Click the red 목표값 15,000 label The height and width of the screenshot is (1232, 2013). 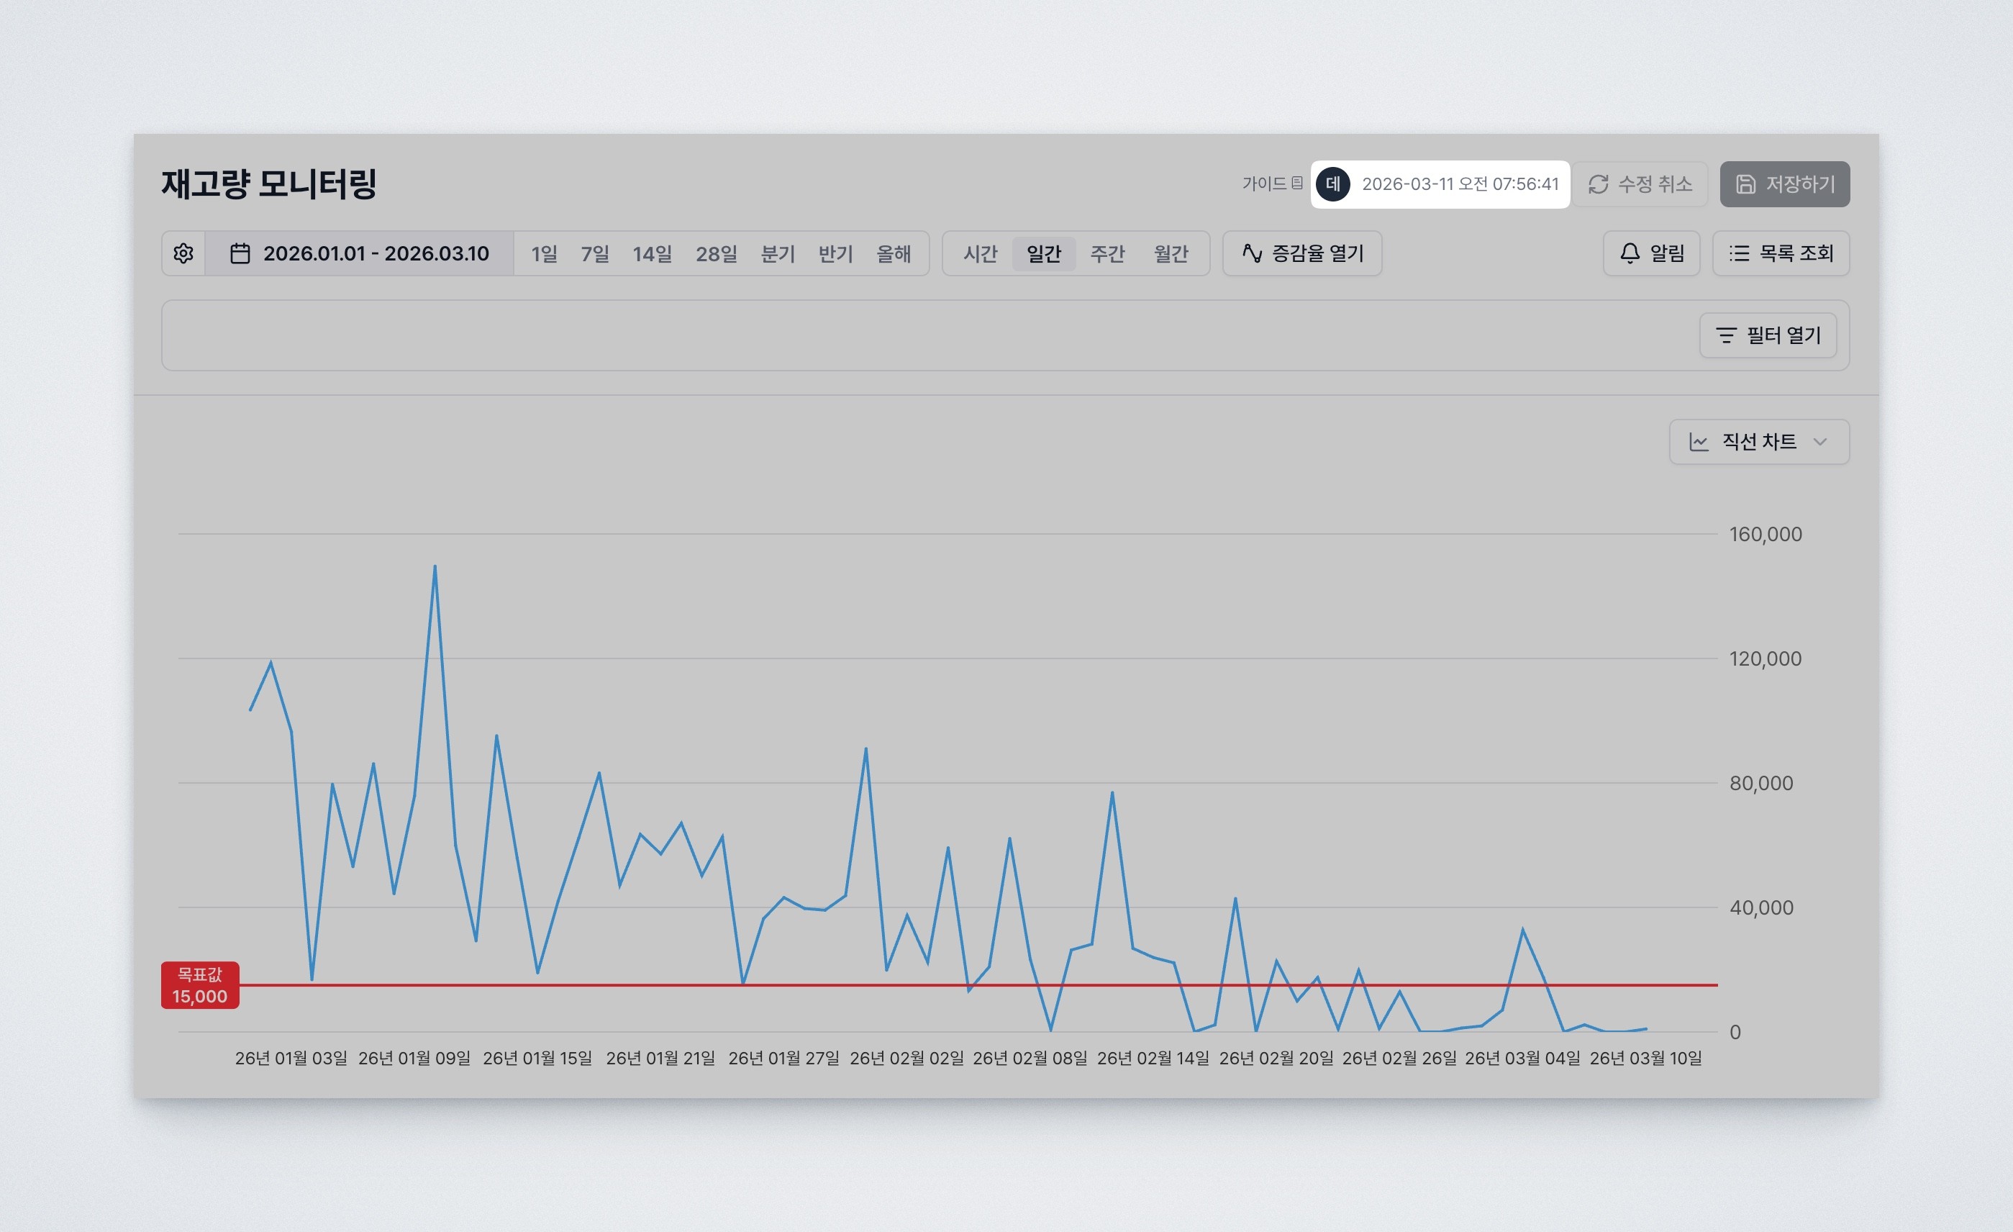[x=199, y=984]
